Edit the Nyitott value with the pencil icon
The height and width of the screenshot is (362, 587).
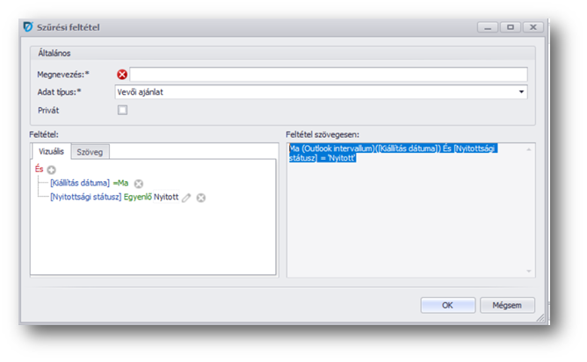click(x=186, y=198)
